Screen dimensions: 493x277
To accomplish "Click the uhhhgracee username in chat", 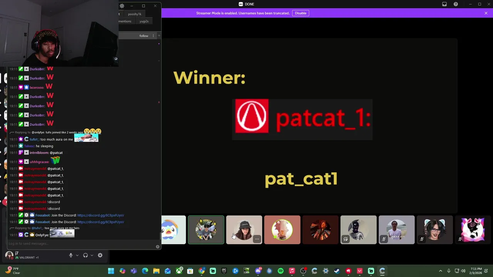I will (x=39, y=162).
